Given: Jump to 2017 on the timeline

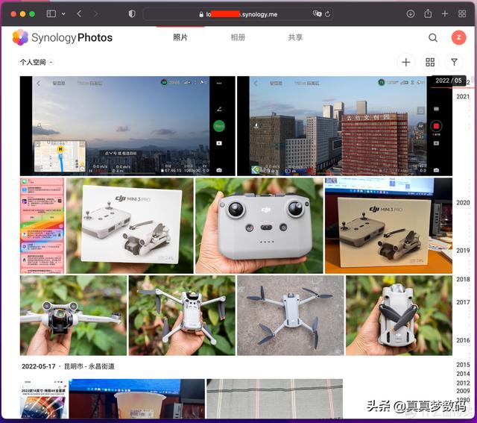Looking at the screenshot, I should 463,302.
